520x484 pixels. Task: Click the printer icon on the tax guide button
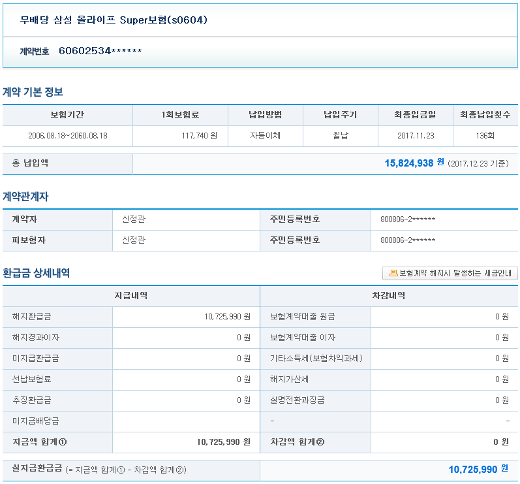(x=393, y=273)
